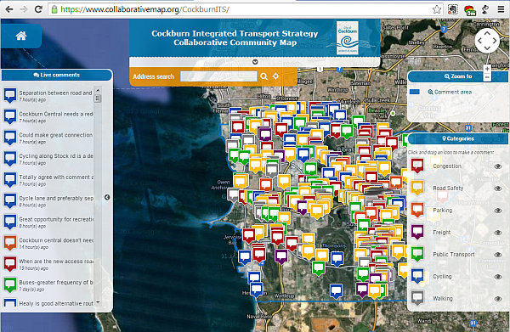The width and height of the screenshot is (510, 332).
Task: Click green icon beside 'Buses-greater frequency' comment
Action: pyautogui.click(x=10, y=285)
